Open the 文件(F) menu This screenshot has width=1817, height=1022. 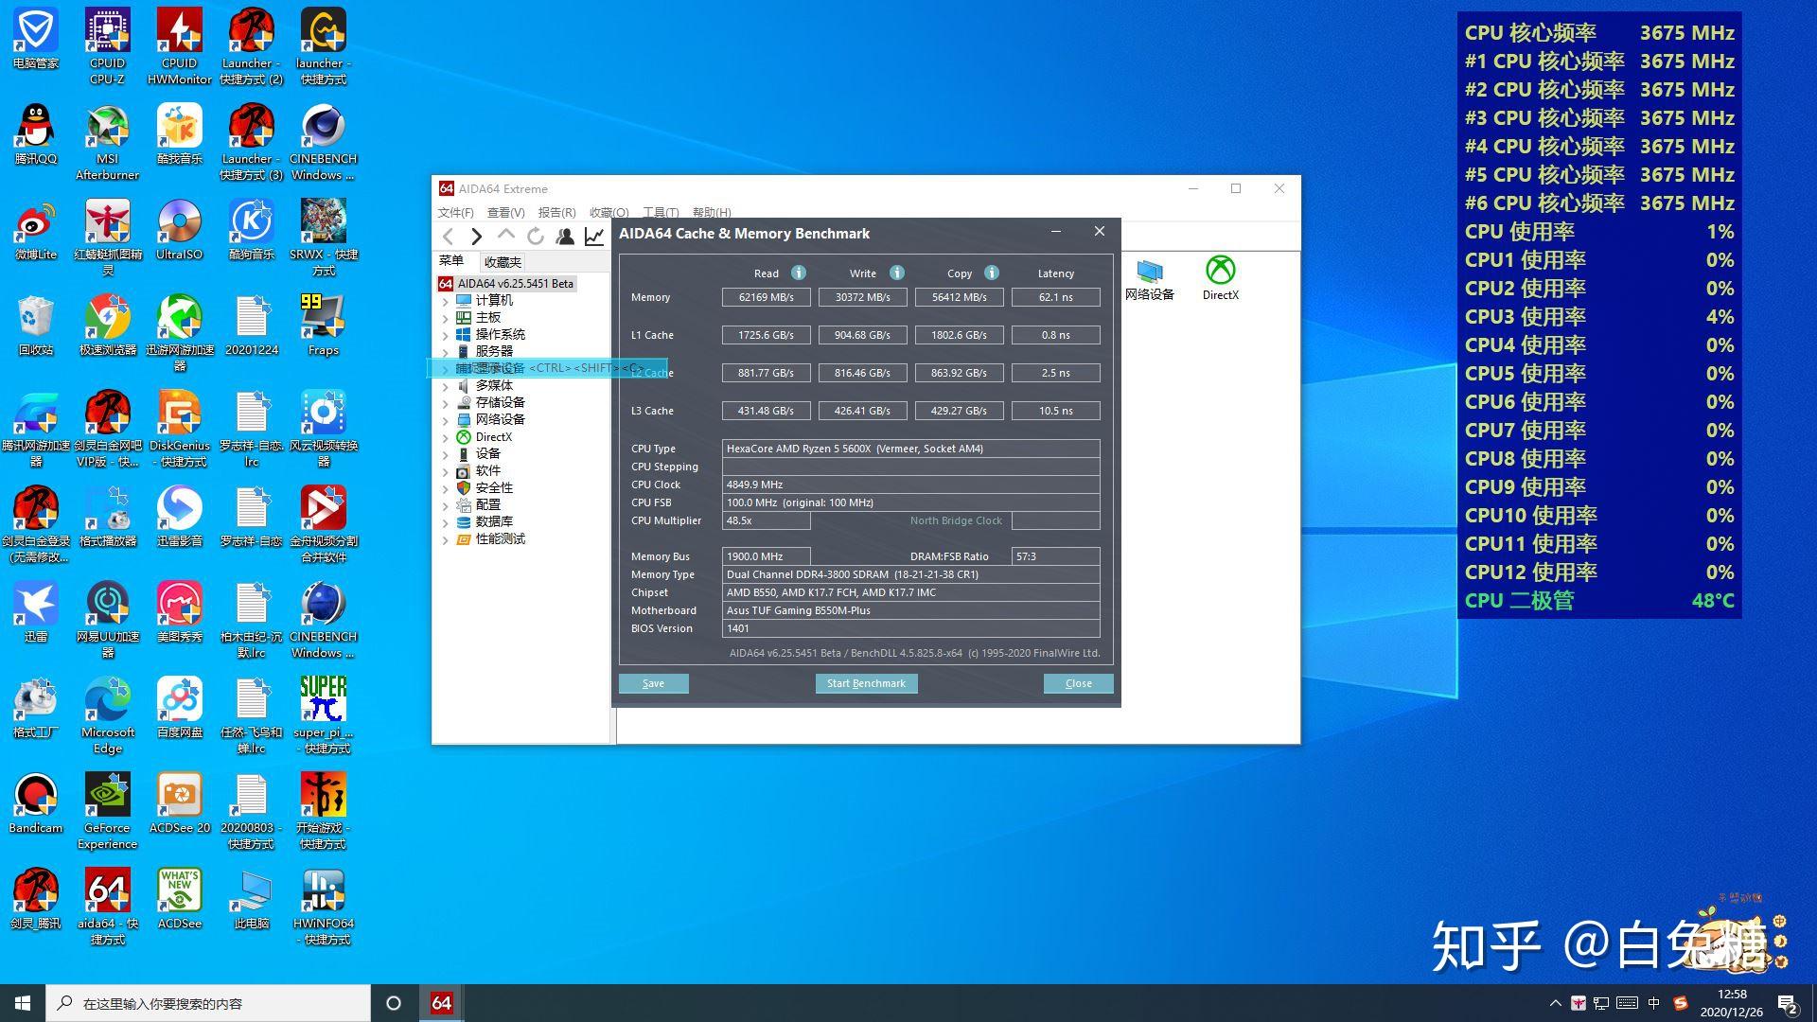click(455, 212)
